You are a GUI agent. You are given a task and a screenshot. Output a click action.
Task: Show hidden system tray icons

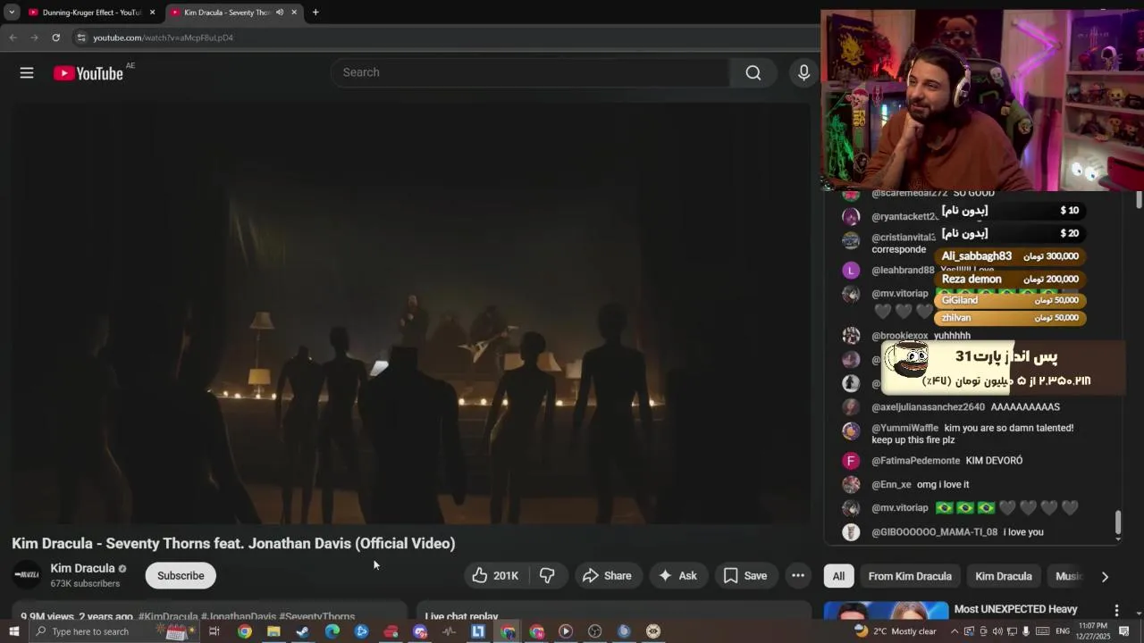click(955, 631)
